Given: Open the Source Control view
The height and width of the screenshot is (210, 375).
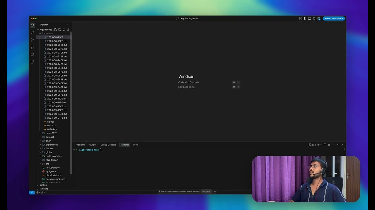Looking at the screenshot, I should coord(32,40).
